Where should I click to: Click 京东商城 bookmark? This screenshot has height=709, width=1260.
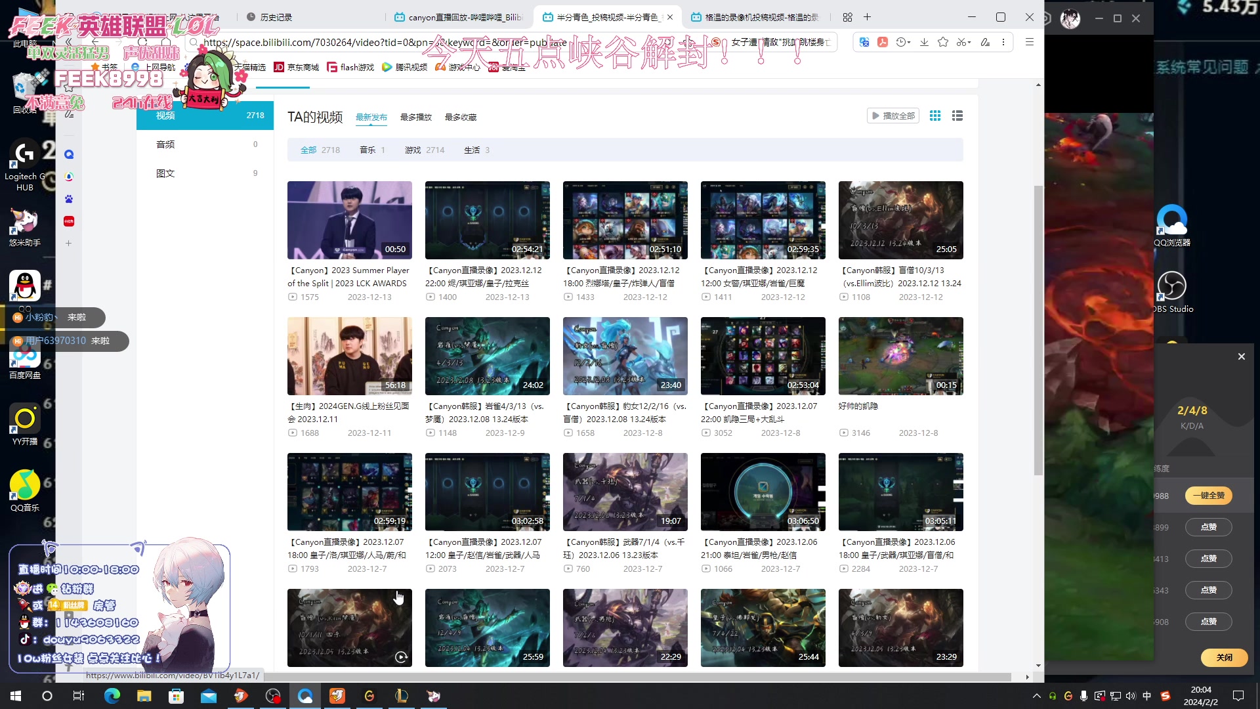[x=297, y=67]
